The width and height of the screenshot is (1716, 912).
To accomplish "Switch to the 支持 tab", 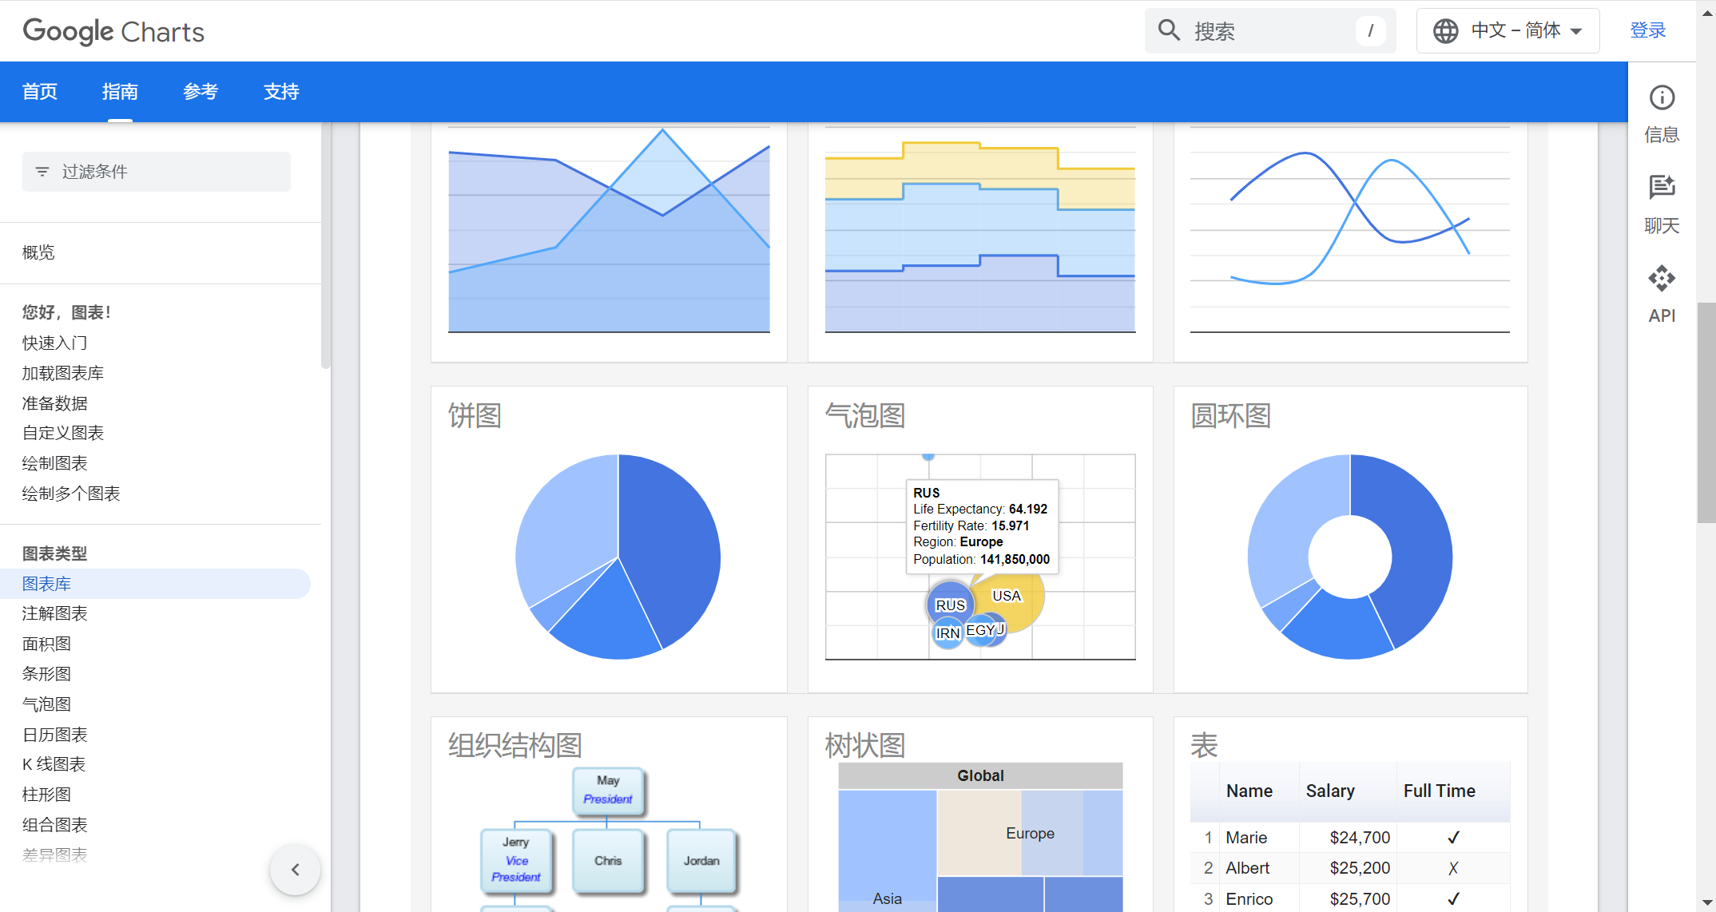I will pos(281,92).
